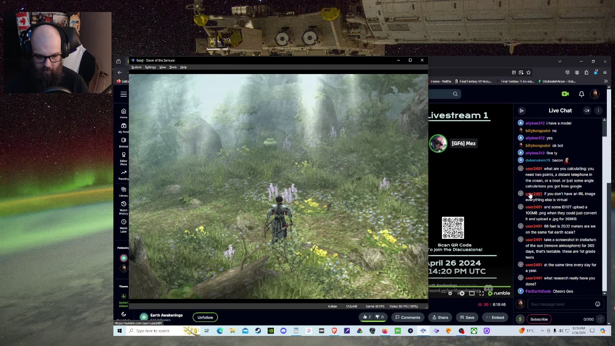615x346 pixels.
Task: Open the Windows Start menu
Action: point(119,331)
